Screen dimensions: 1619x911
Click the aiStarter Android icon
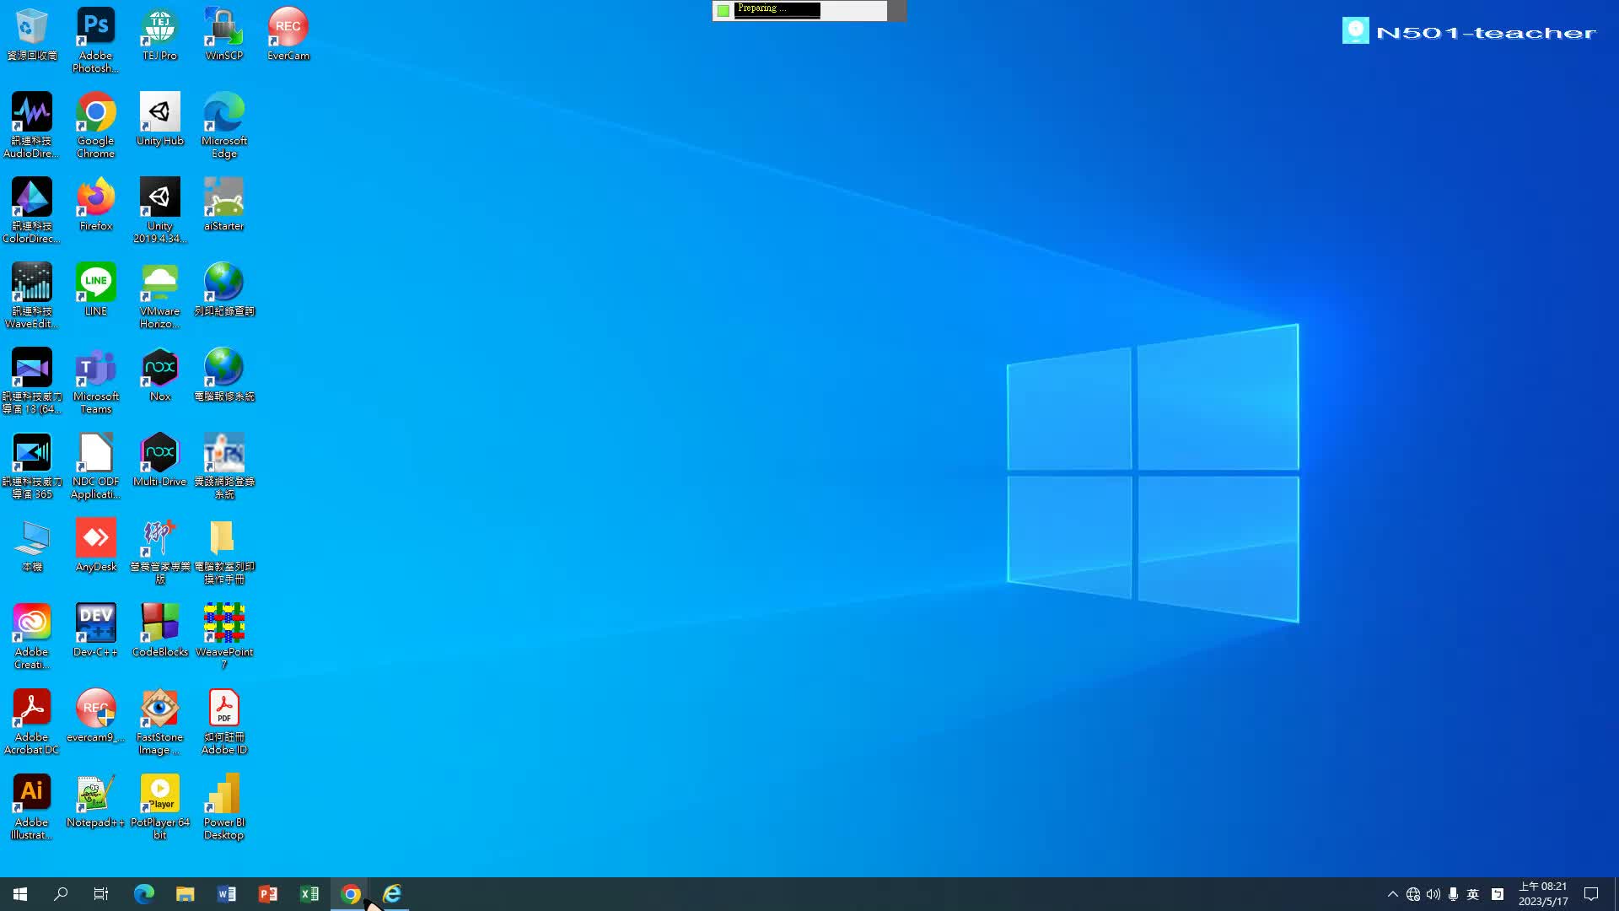223,205
